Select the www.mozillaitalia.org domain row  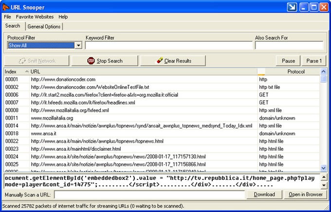[162, 118]
